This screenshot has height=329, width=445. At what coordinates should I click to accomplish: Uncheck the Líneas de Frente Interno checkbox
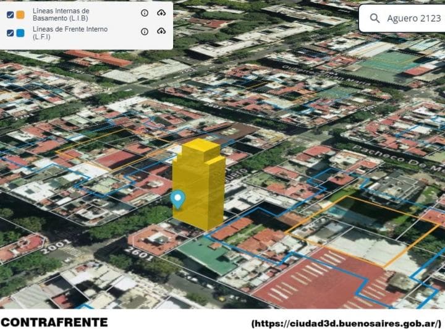coord(11,33)
